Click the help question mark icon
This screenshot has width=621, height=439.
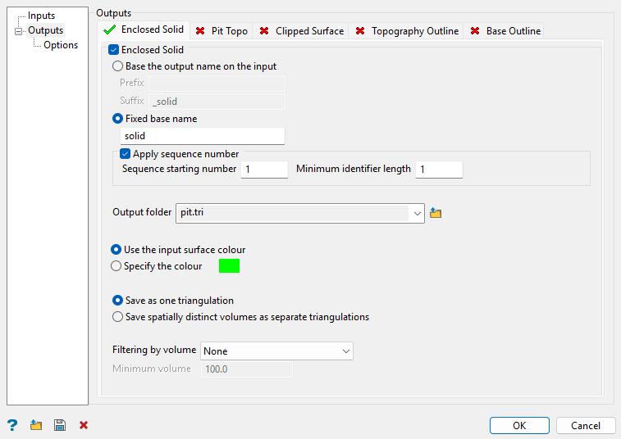(x=11, y=425)
